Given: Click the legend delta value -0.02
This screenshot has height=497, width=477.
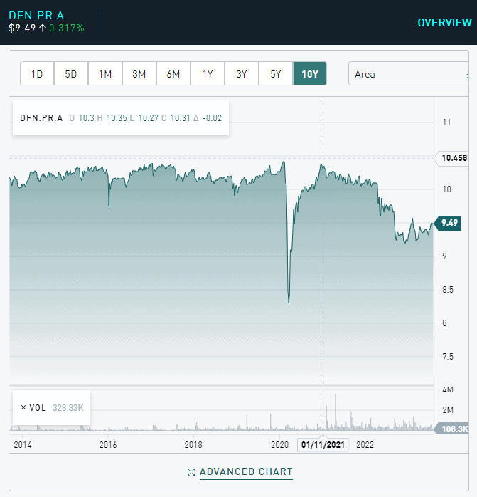Looking at the screenshot, I should point(212,118).
